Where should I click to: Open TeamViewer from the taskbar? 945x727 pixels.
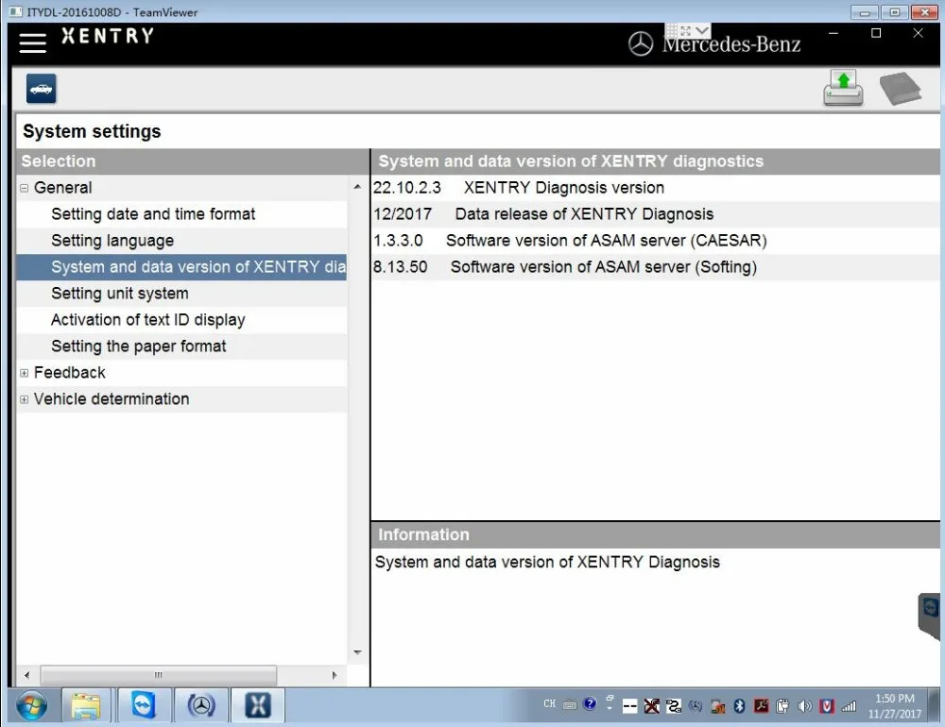point(144,705)
